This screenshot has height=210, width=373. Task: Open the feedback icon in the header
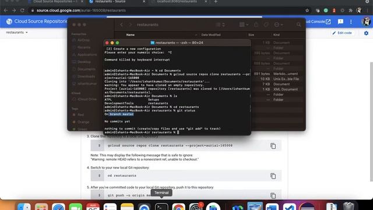pyautogui.click(x=340, y=22)
